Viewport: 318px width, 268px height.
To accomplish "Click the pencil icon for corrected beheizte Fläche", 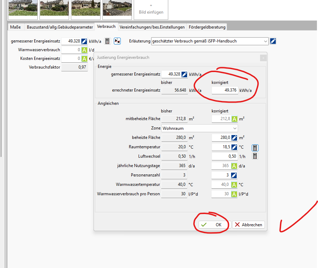I will click(x=234, y=138).
